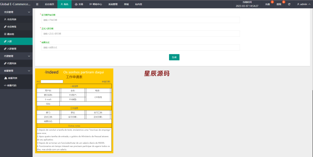The width and height of the screenshot is (313, 157).
Task: Open 会员列表 in the sidebar
Action: click(x=16, y=19)
